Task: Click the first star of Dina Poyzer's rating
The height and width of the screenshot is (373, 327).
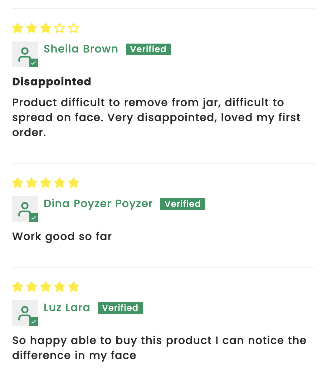Action: pyautogui.click(x=18, y=183)
